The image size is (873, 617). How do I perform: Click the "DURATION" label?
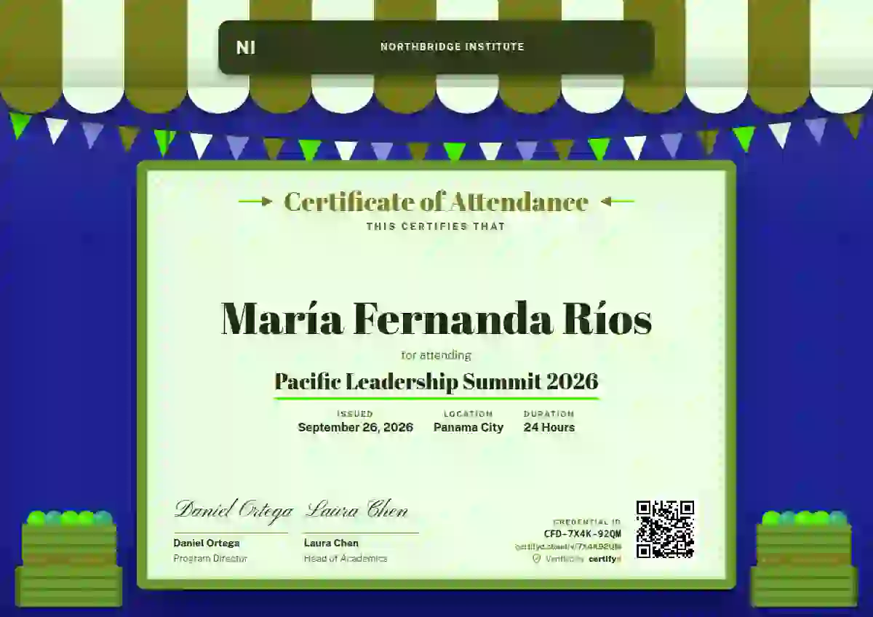point(549,414)
